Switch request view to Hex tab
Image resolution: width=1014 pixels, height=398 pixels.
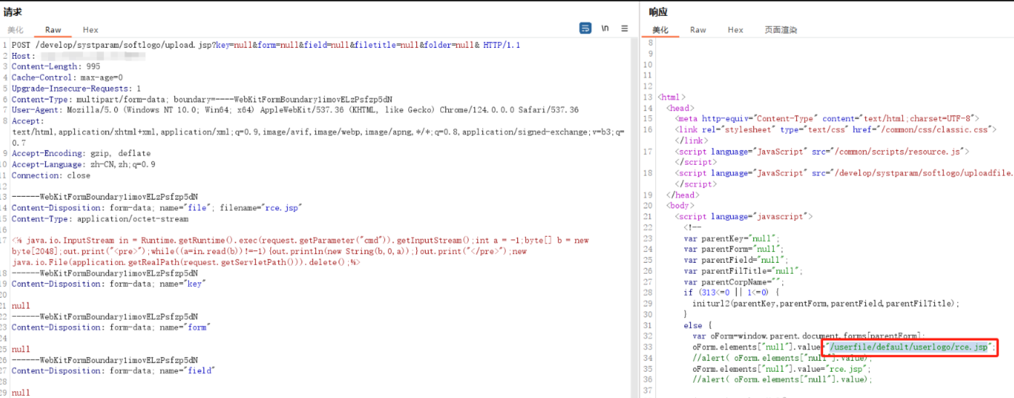[90, 30]
